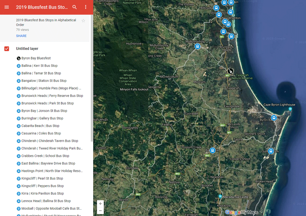Open the three-dot more options menu
The width and height of the screenshot is (306, 216).
(86, 7)
